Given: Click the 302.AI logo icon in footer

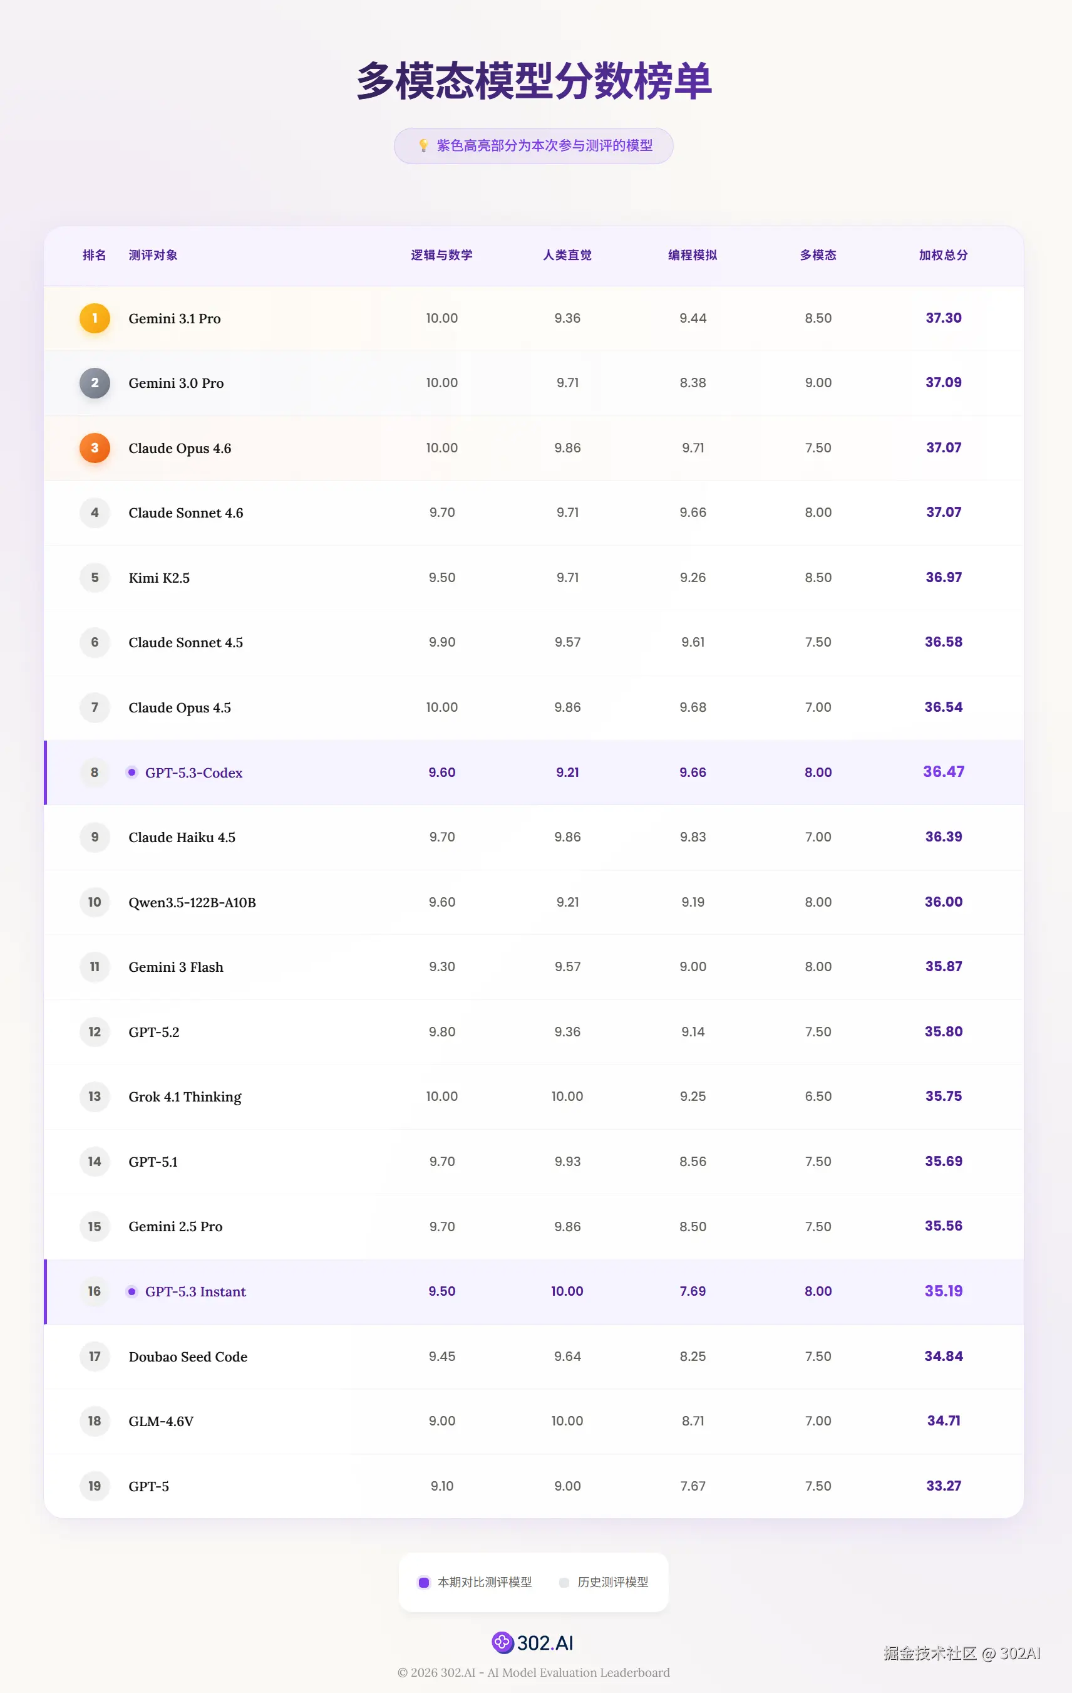Looking at the screenshot, I should pos(502,1642).
